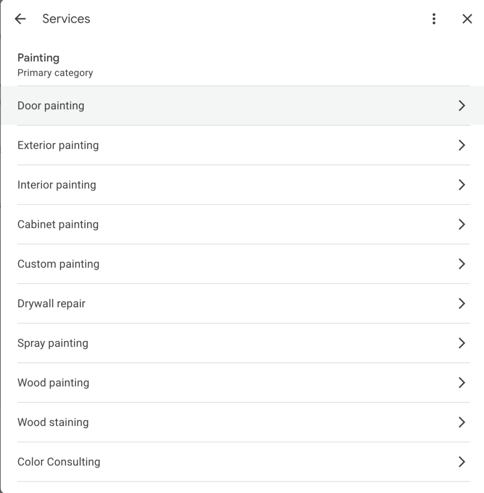Close the Services panel
The image size is (484, 493).
click(x=467, y=19)
